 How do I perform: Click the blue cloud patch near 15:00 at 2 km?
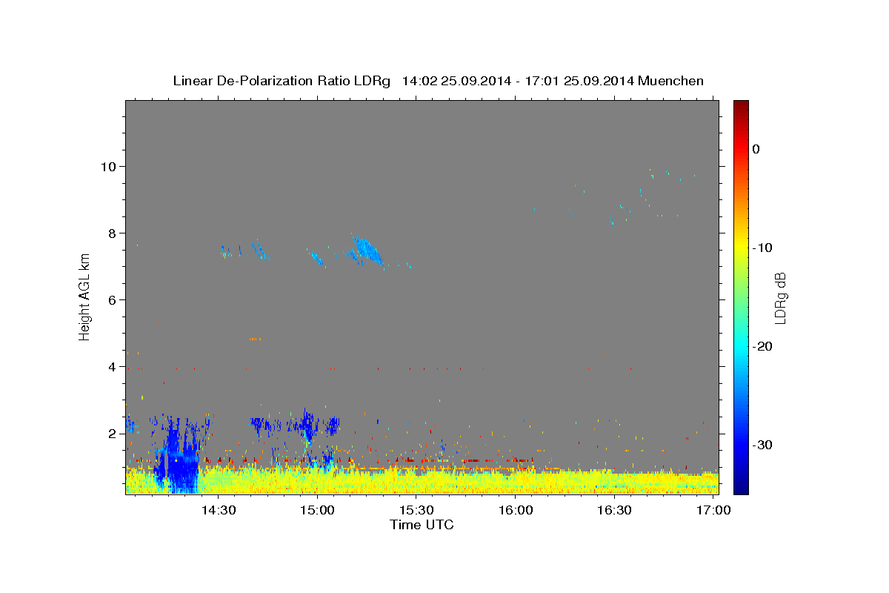point(310,425)
